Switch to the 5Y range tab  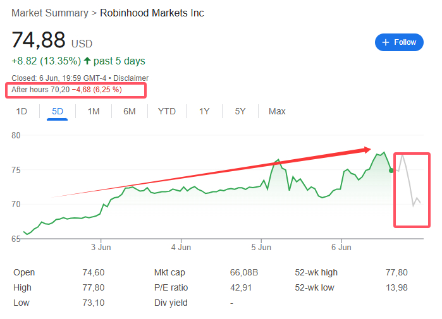240,111
